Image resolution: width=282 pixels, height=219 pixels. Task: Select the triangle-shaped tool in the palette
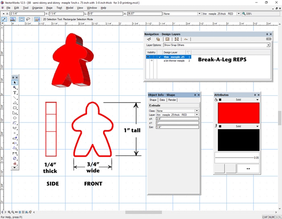pyautogui.click(x=15, y=103)
